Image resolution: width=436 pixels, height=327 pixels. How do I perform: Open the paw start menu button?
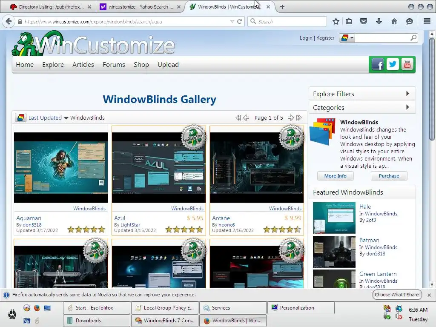pyautogui.click(x=12, y=315)
